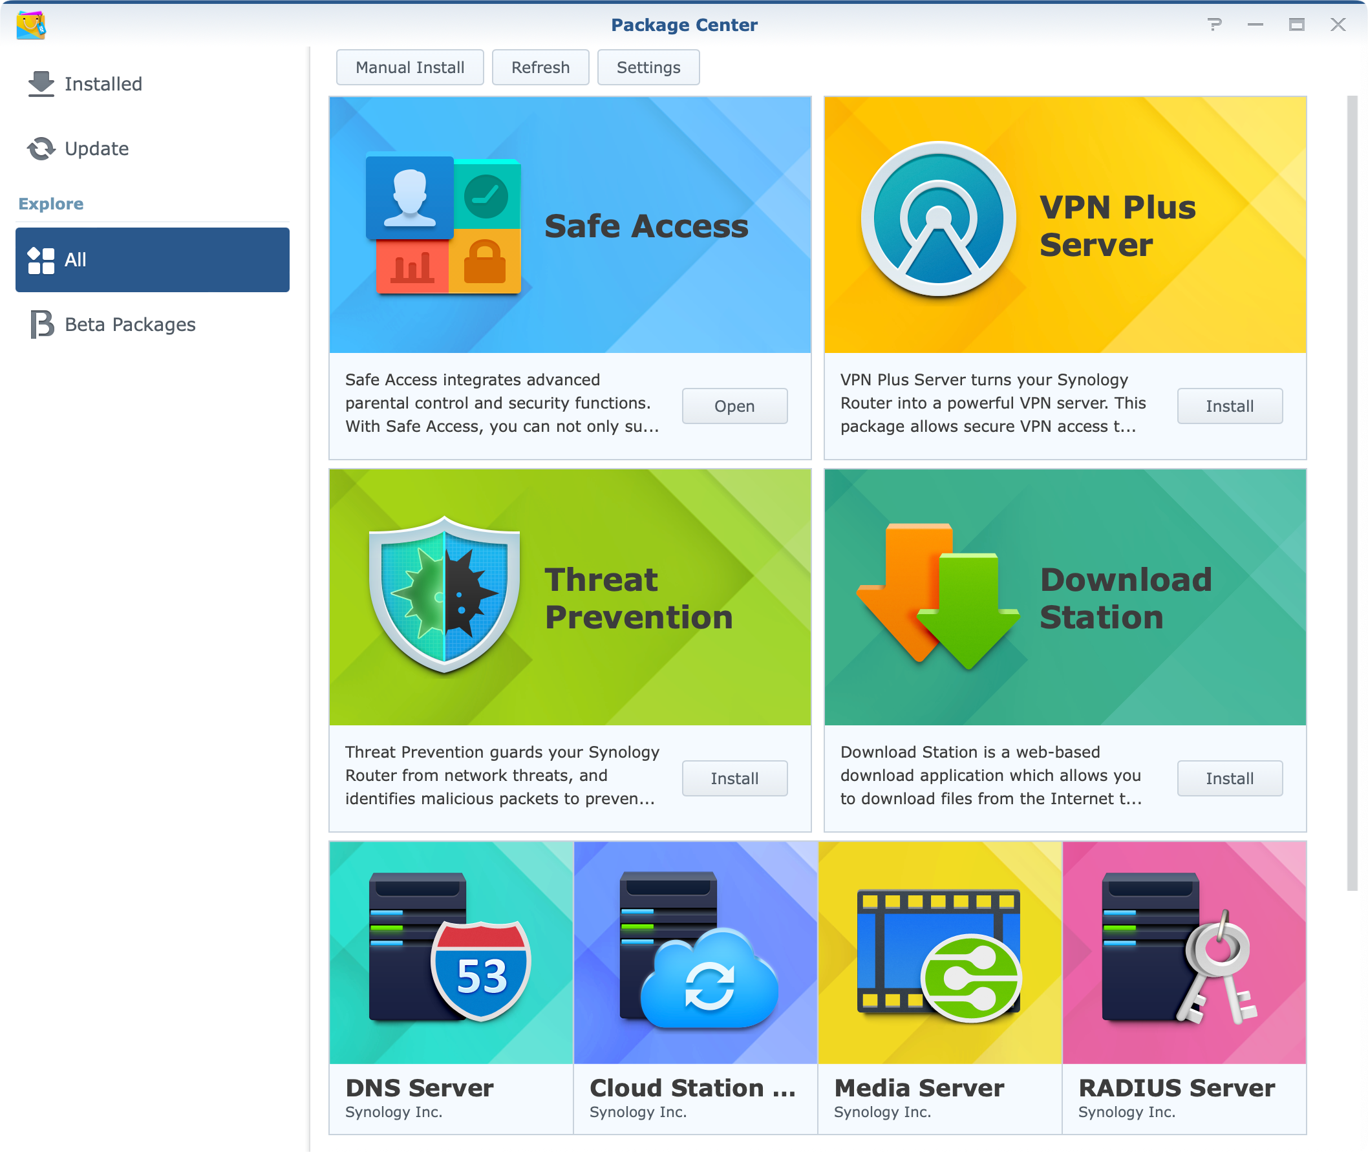Open Beta Packages category

click(x=153, y=325)
